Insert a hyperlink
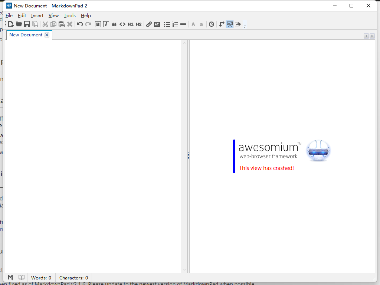The height and width of the screenshot is (285, 380). pyautogui.click(x=148, y=24)
